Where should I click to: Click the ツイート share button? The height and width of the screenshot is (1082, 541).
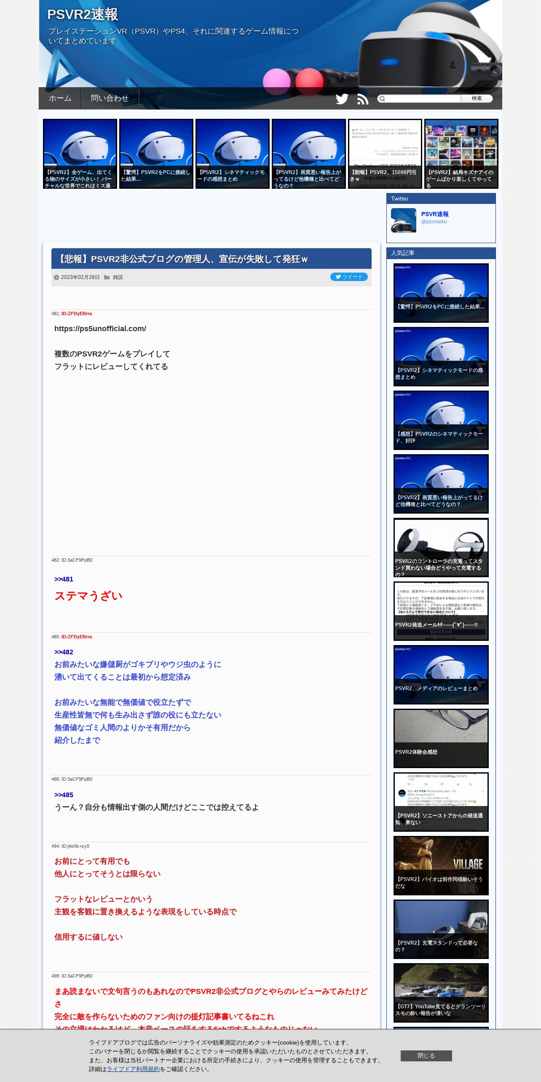349,277
